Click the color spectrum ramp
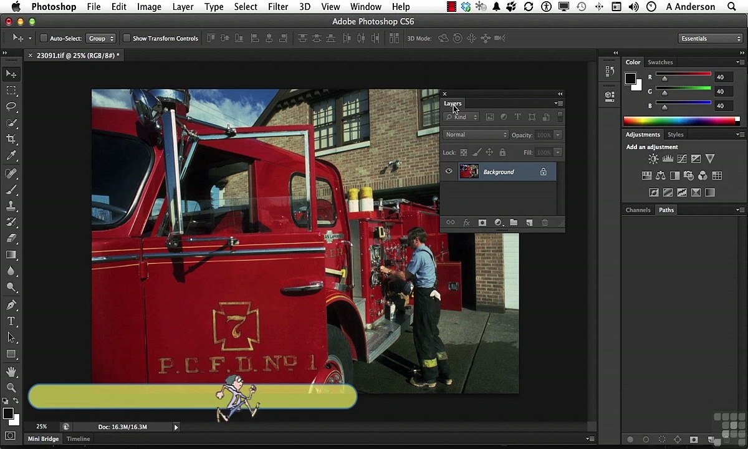Image resolution: width=748 pixels, height=449 pixels. pos(682,120)
